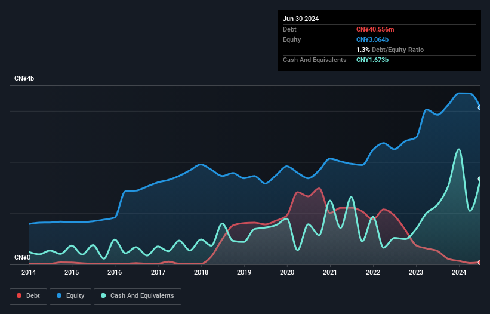Click the CN¥3.064b equity value in tooltip
490x314 pixels.
(372, 39)
